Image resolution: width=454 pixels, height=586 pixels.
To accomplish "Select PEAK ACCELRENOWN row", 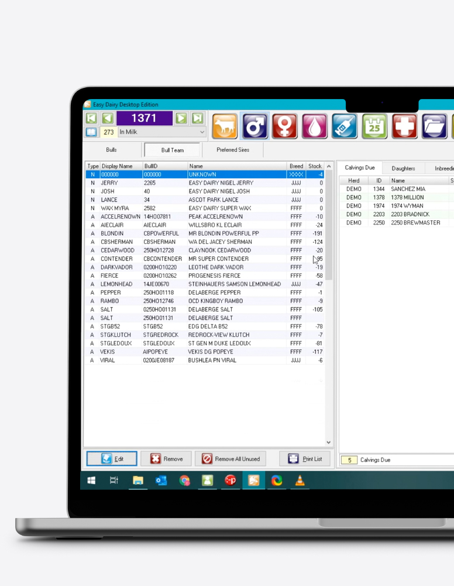I will [x=205, y=216].
